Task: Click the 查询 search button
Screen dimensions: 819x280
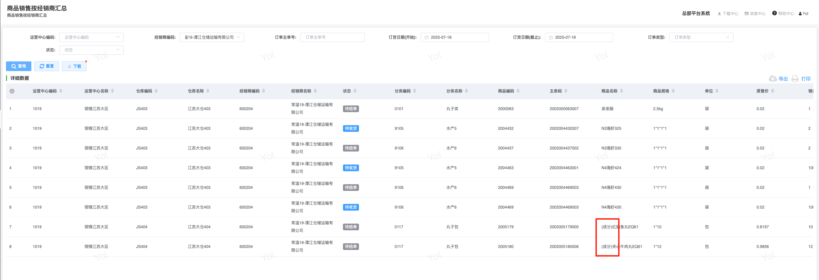Action: pos(19,66)
